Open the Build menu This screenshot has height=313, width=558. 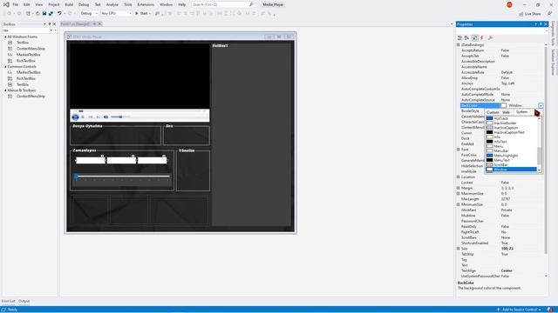(x=69, y=4)
